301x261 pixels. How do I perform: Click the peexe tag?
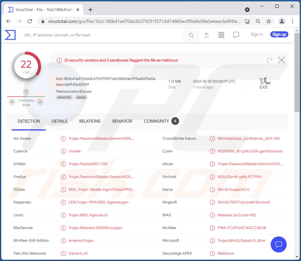tap(81, 97)
